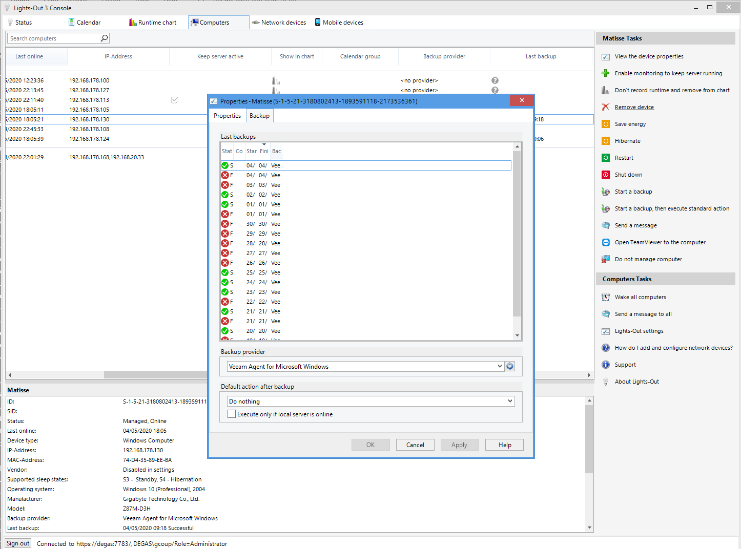Click refresh icon beside backup provider dropdown
This screenshot has width=741, height=549.
point(510,366)
